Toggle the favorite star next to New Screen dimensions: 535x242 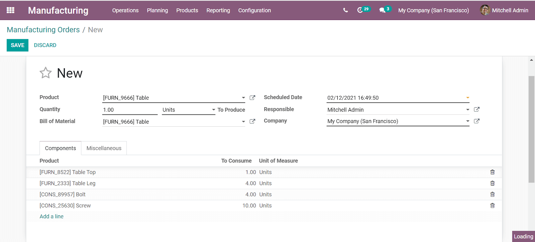[x=46, y=73]
